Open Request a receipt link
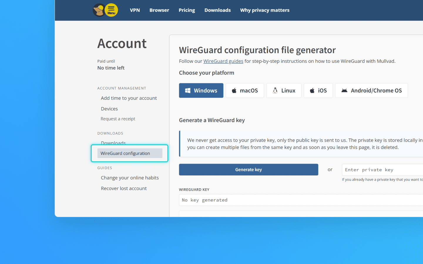423x264 pixels. click(118, 119)
